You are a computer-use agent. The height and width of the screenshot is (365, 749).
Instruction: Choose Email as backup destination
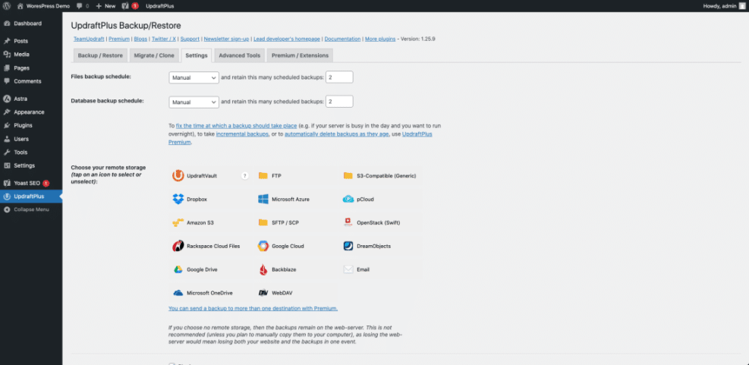(x=381, y=269)
